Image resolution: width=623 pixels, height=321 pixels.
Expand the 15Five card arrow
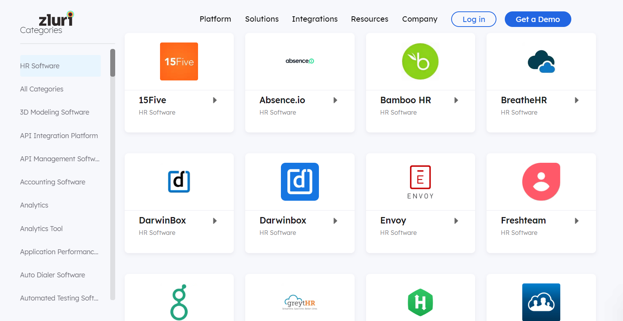(215, 100)
